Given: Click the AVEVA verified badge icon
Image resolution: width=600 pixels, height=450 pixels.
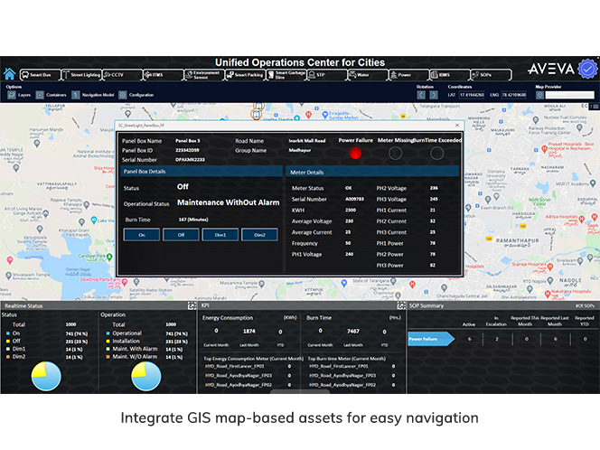Looking at the screenshot, I should (x=587, y=69).
